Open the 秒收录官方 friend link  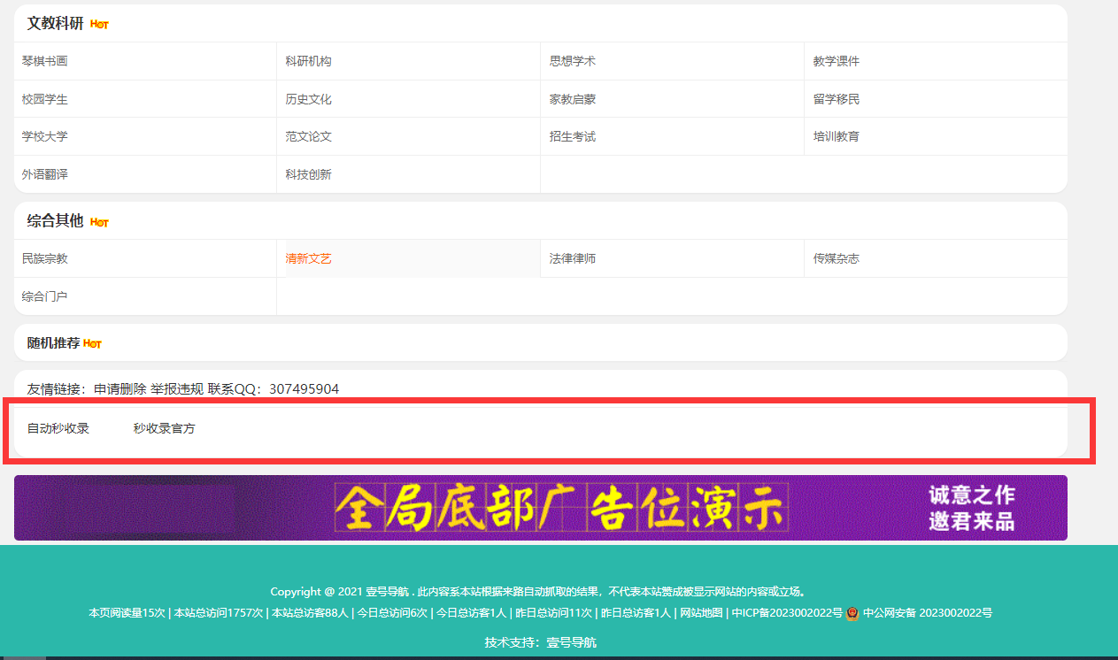coord(164,429)
